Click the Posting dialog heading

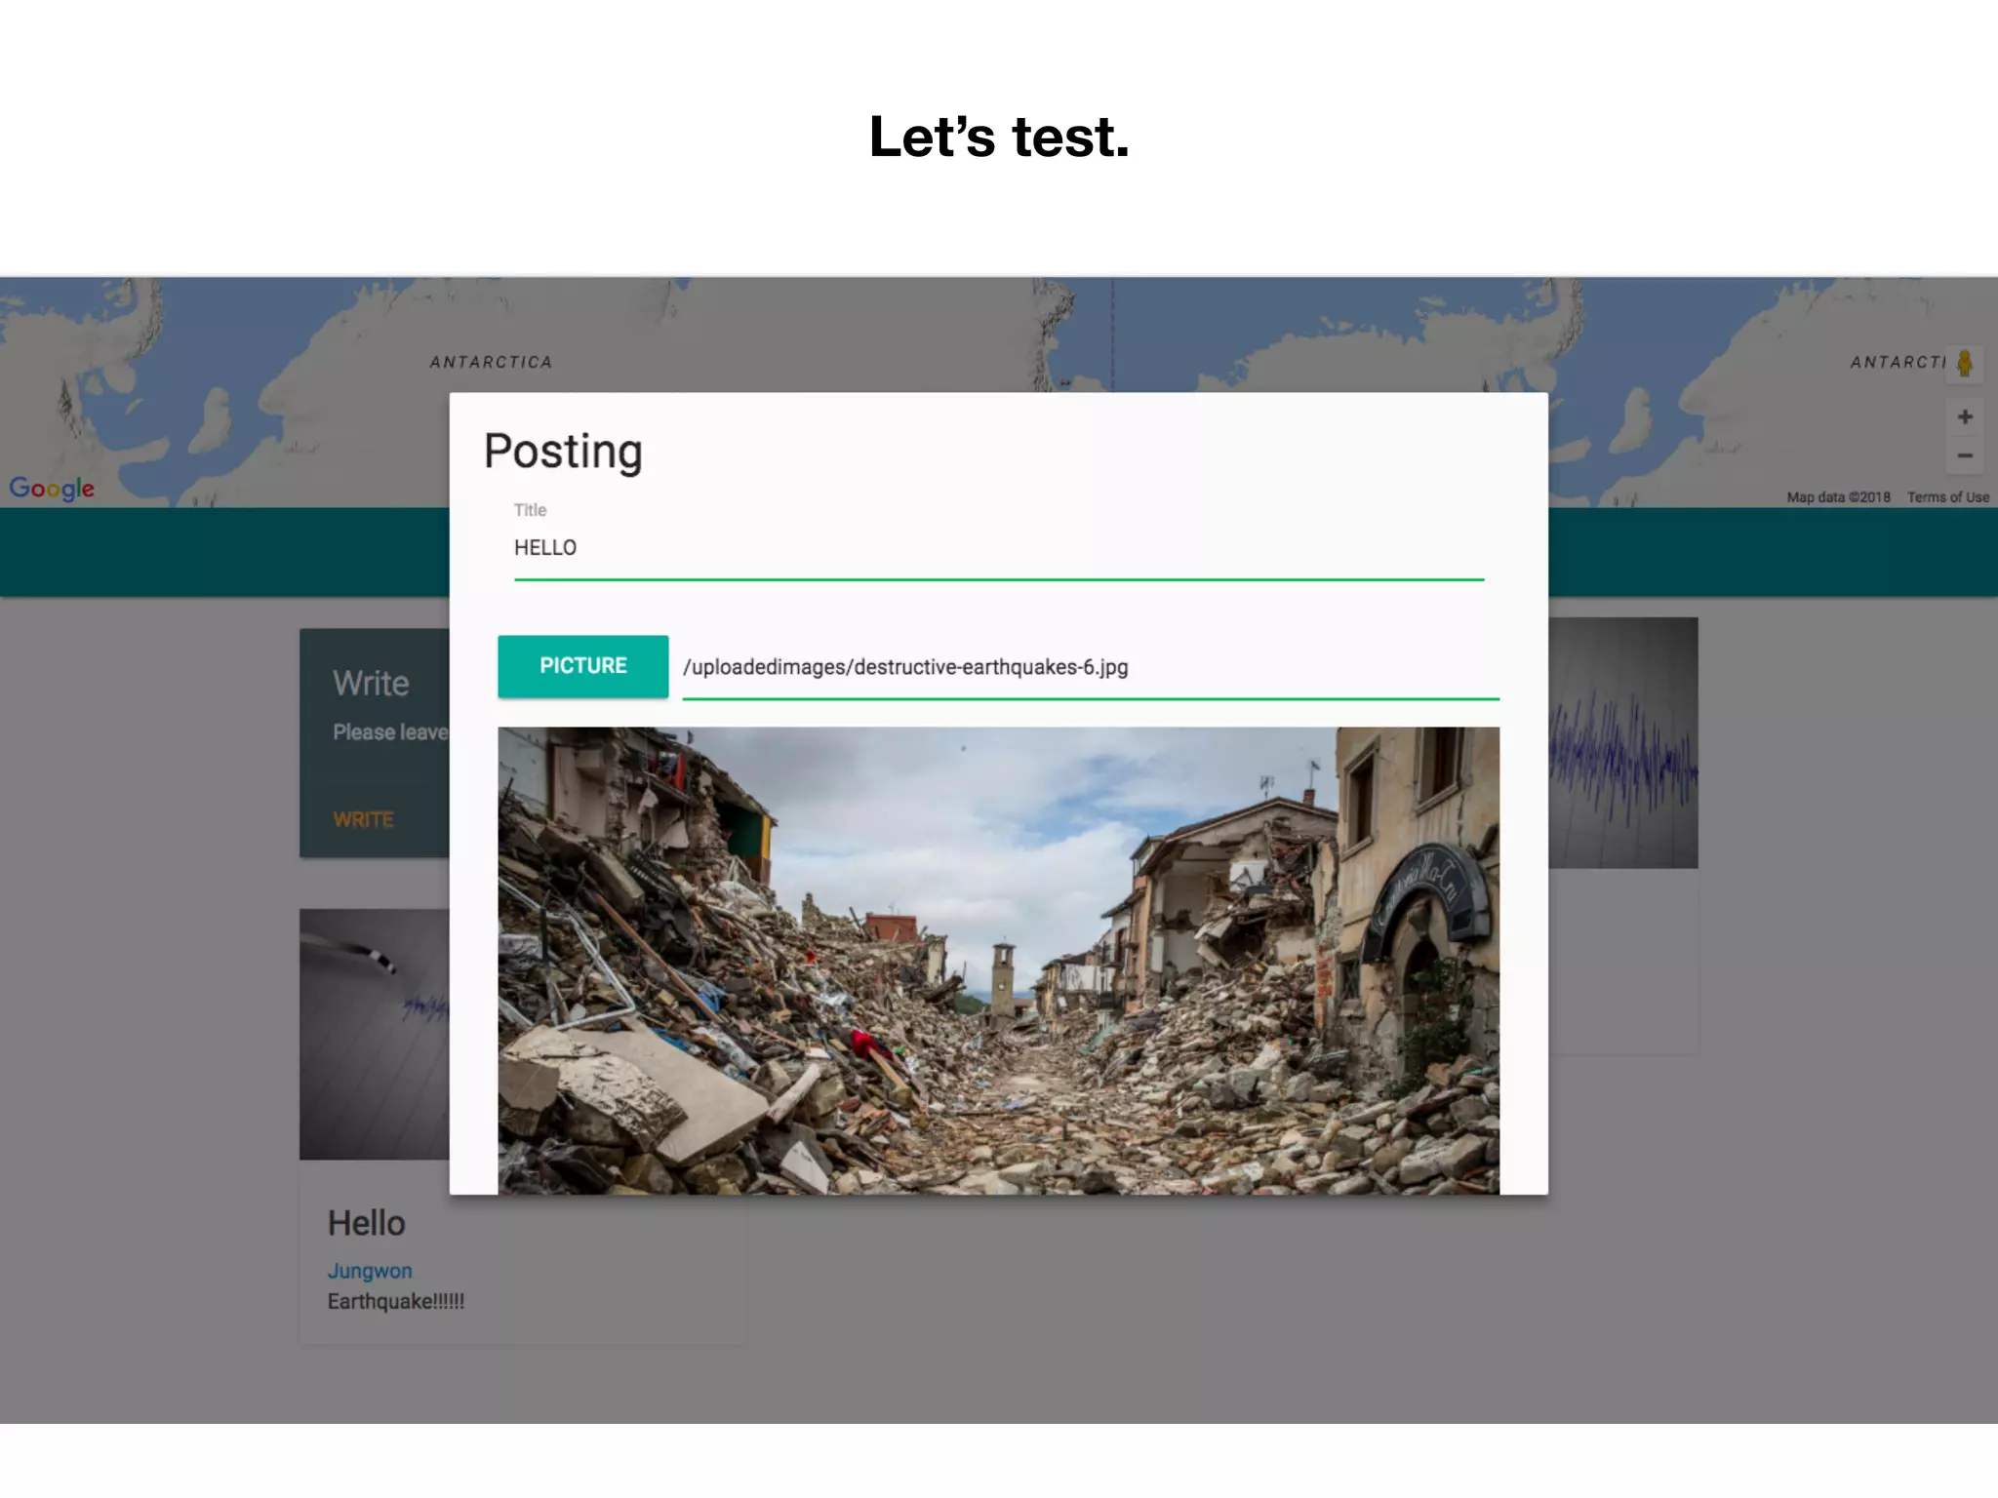click(x=563, y=452)
